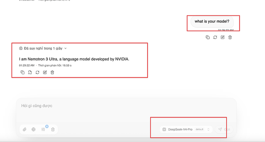
Task: Click the chip icon beside DeepSeek-V4-Pro
Action: click(164, 129)
